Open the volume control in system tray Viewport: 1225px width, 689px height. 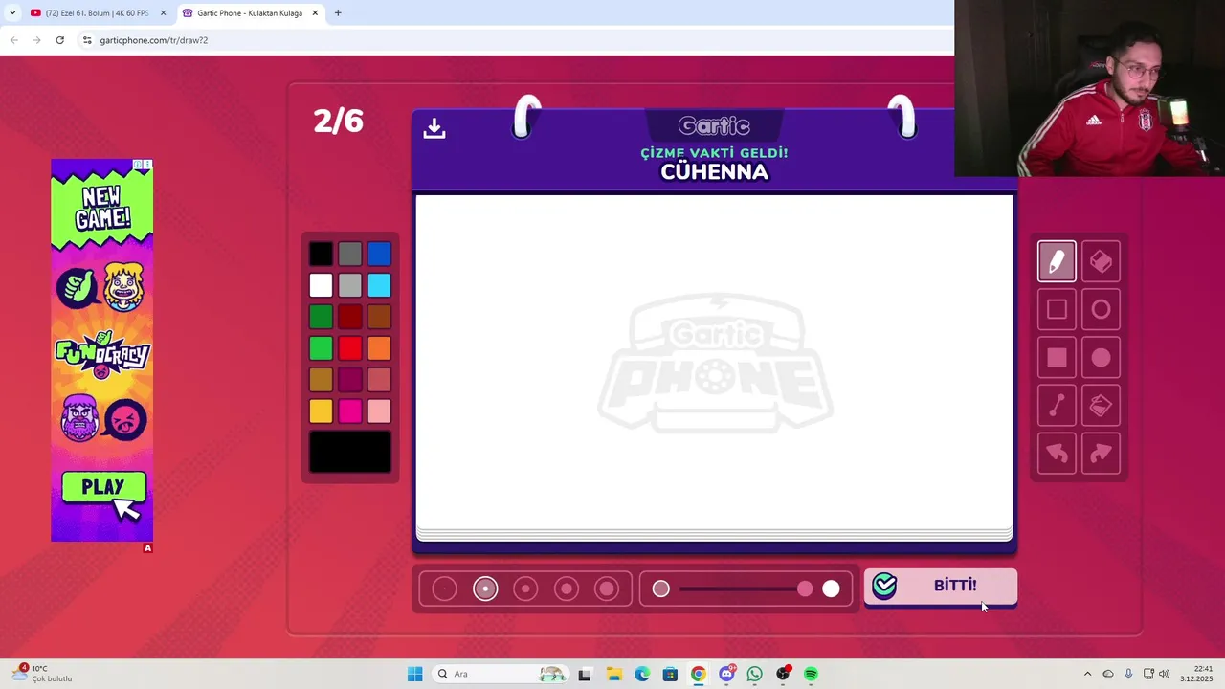point(1164,674)
